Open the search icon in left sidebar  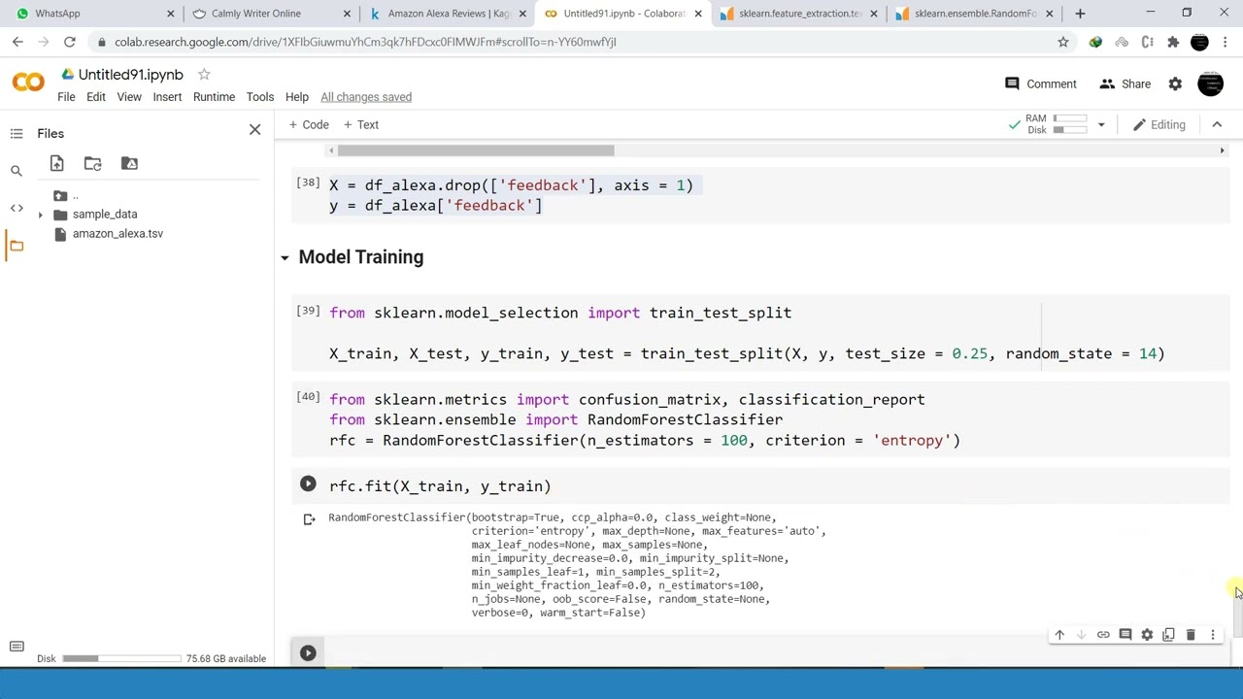point(17,171)
